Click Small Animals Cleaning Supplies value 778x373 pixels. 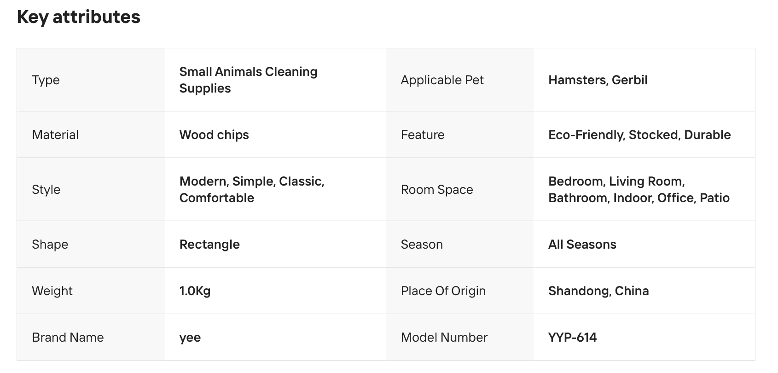pyautogui.click(x=248, y=80)
